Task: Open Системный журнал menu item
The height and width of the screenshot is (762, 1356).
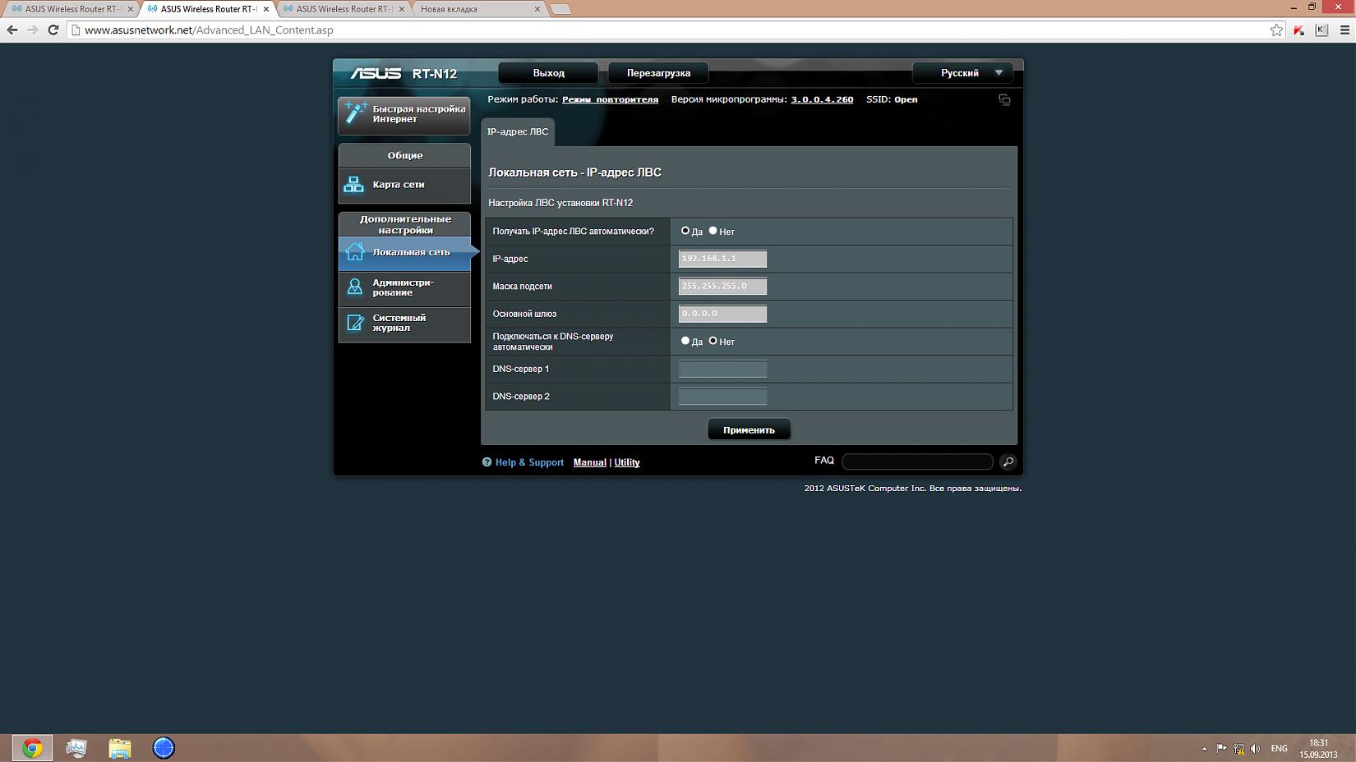Action: click(x=404, y=324)
